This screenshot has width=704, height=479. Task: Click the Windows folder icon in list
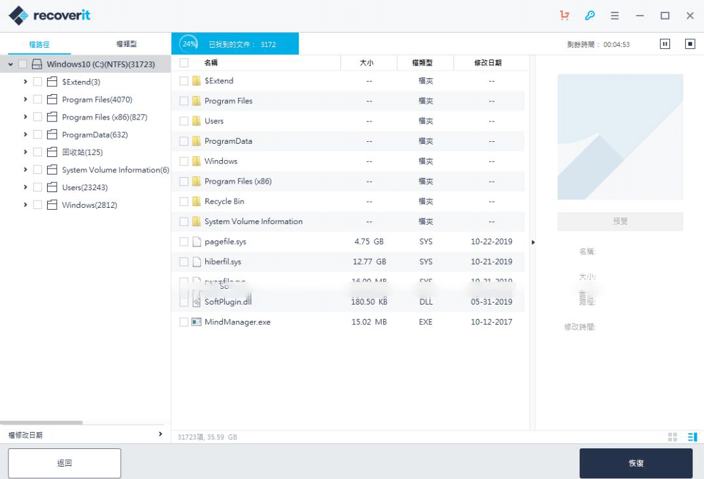pyautogui.click(x=196, y=161)
